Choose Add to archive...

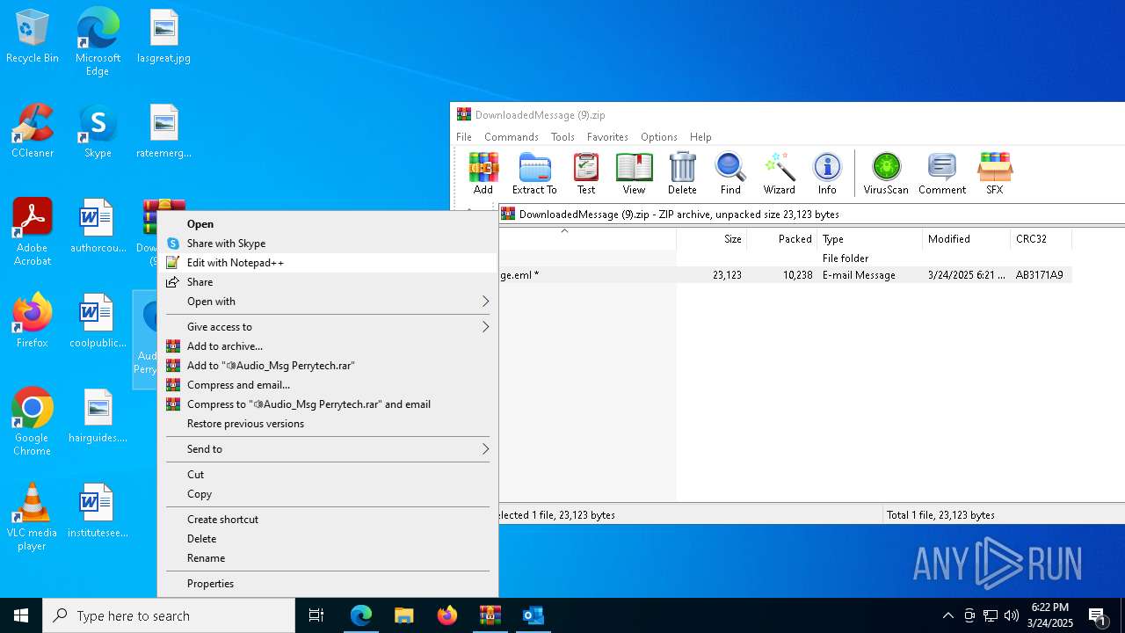point(328,346)
